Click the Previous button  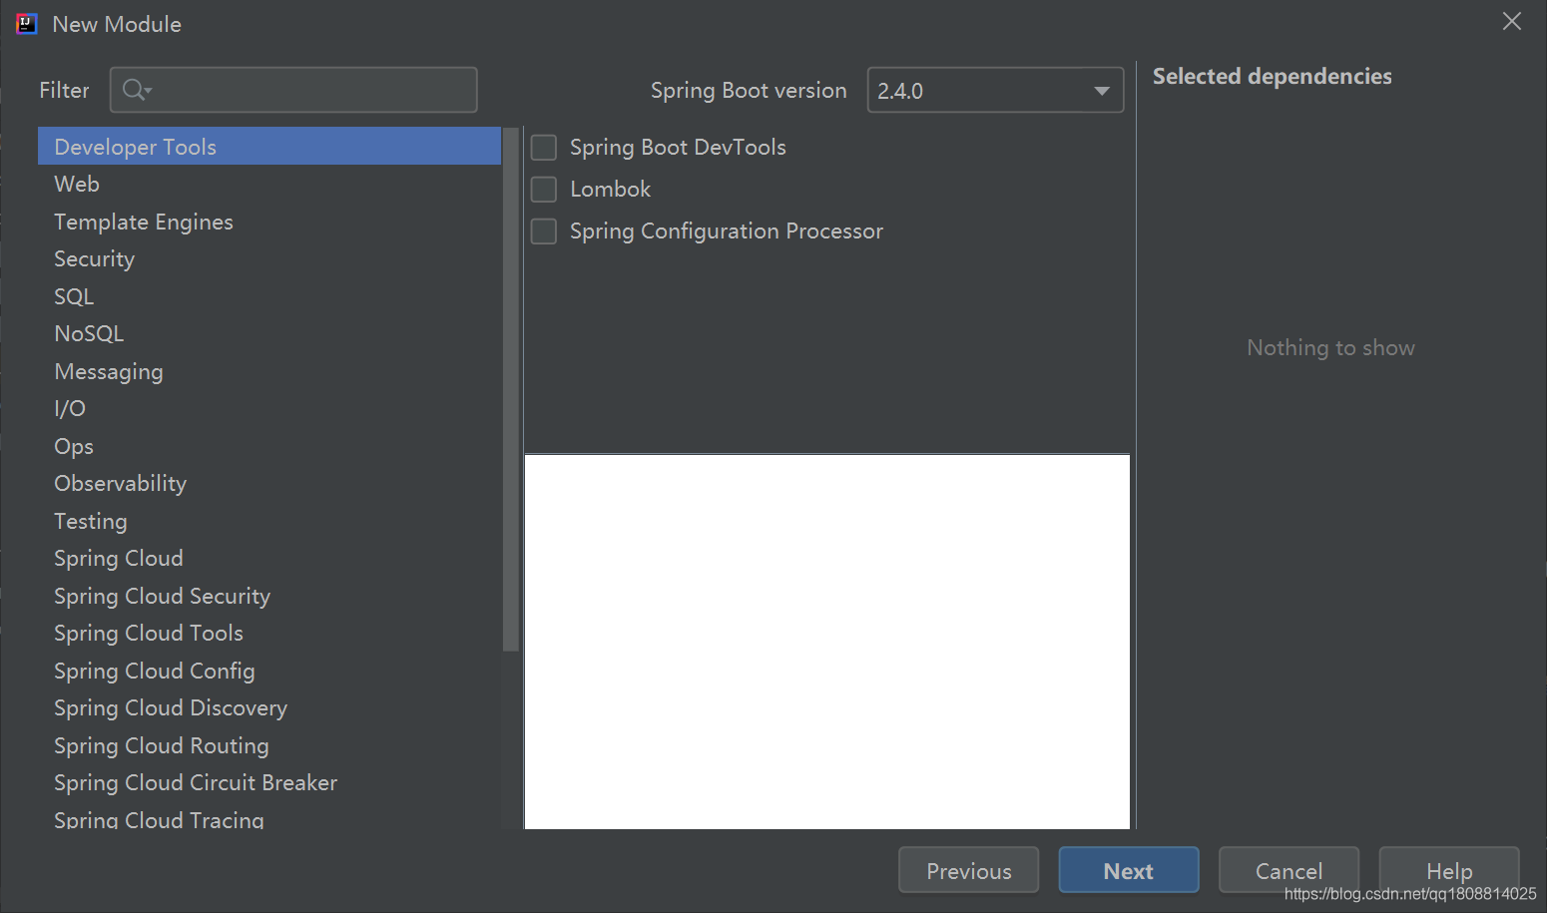pos(968,871)
